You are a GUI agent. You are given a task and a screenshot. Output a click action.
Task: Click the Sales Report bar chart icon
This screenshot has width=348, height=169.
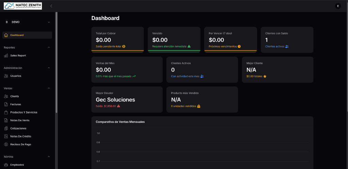pos(6,56)
